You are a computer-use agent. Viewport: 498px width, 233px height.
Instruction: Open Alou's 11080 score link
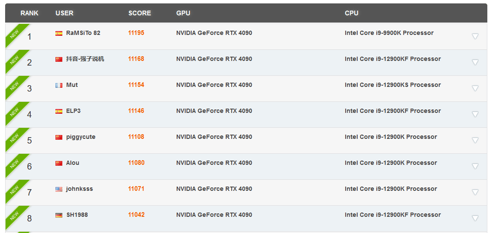tap(136, 163)
